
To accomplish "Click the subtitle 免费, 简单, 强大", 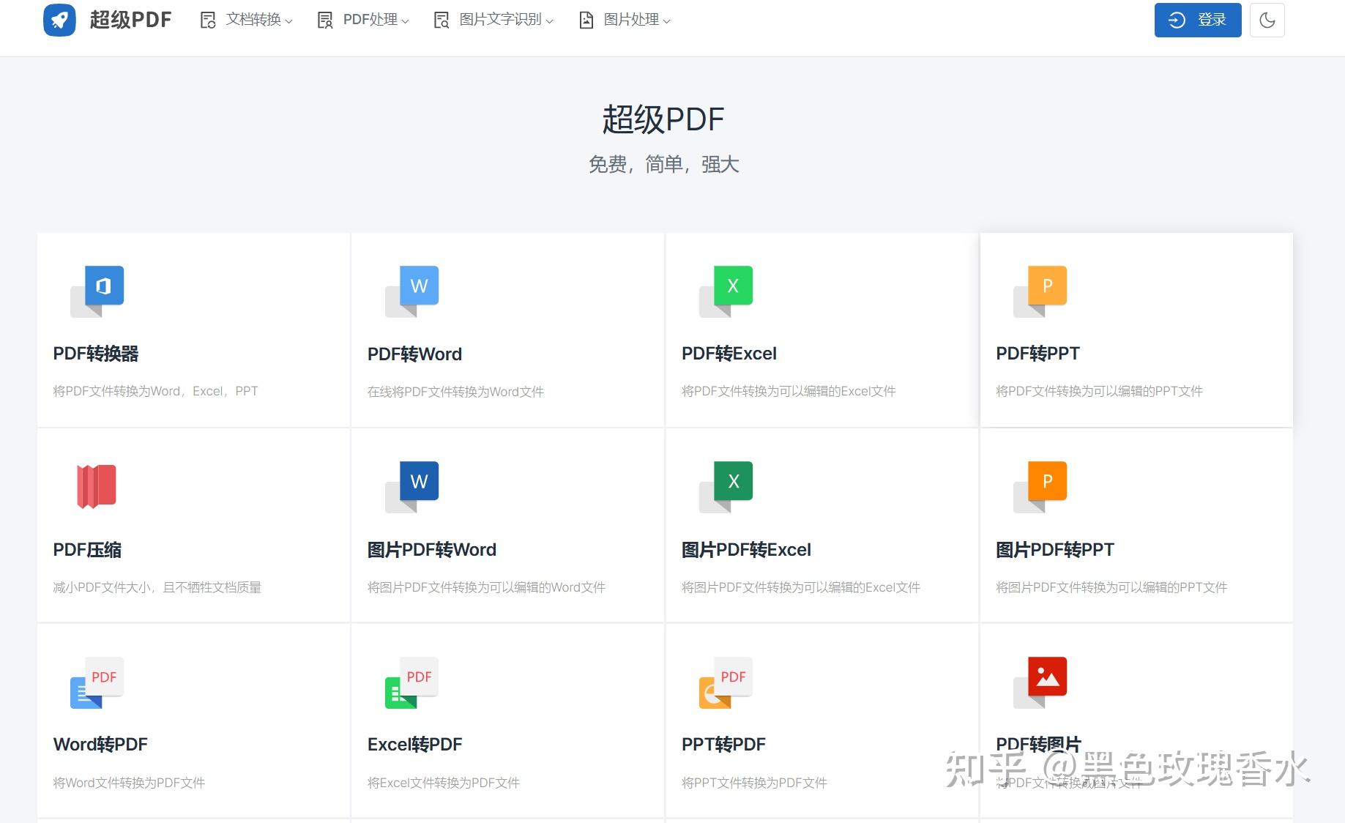I will [663, 165].
